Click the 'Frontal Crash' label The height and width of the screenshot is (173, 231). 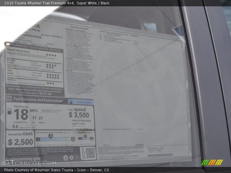pos(11,61)
